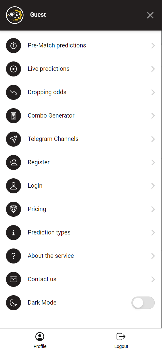Viewport: 162px width, 352px height.
Task: Click the question mark About the service icon
Action: pos(13,256)
